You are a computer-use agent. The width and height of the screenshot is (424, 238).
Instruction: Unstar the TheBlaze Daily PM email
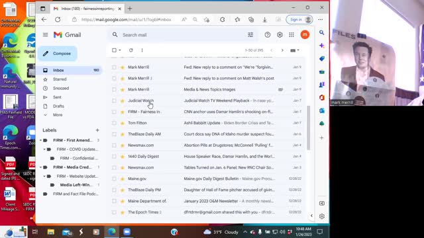(x=122, y=190)
